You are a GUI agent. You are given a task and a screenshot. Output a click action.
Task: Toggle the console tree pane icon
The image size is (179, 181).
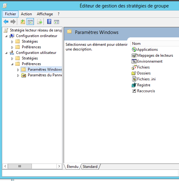(30, 21)
